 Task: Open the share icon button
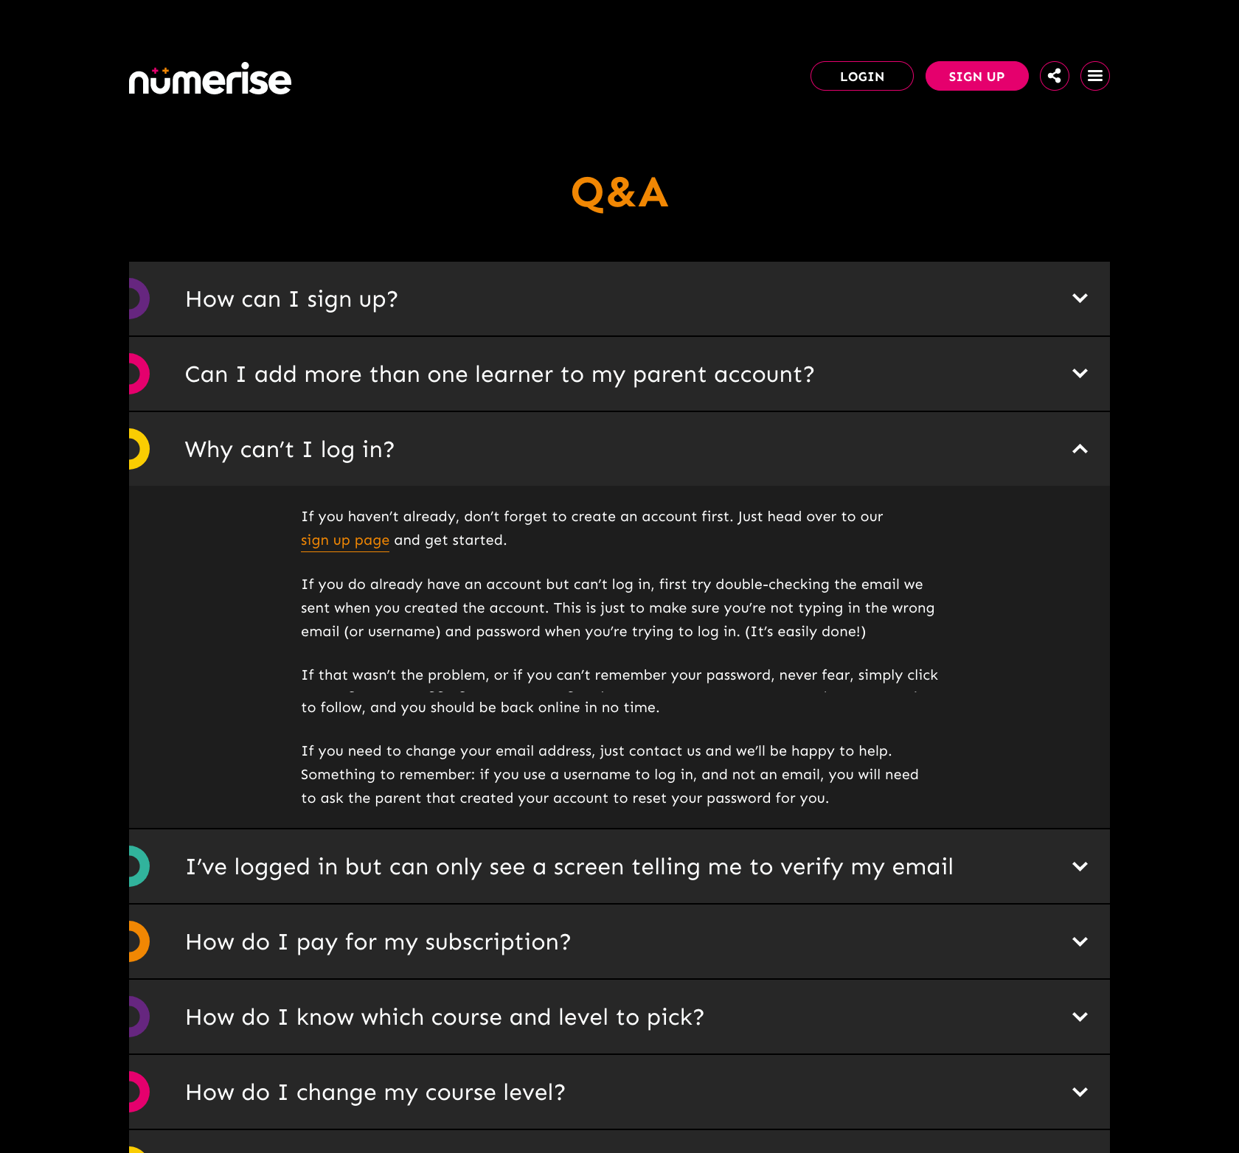point(1055,76)
